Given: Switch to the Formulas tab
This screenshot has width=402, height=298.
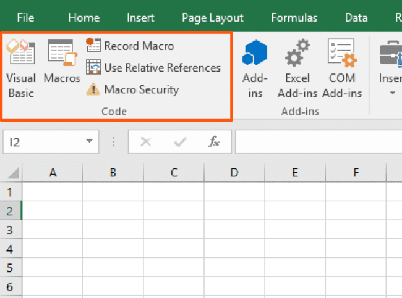Looking at the screenshot, I should tap(294, 18).
